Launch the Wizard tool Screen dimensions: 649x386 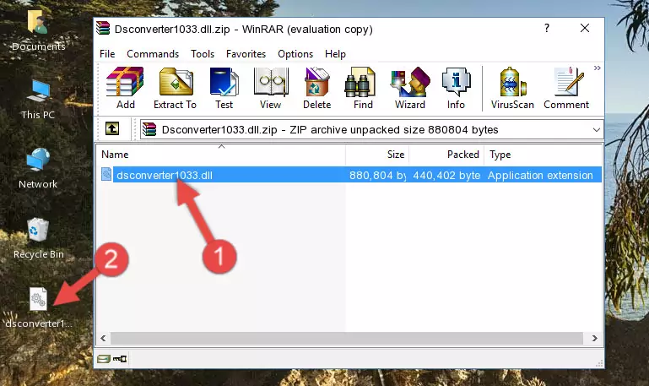[x=410, y=88]
